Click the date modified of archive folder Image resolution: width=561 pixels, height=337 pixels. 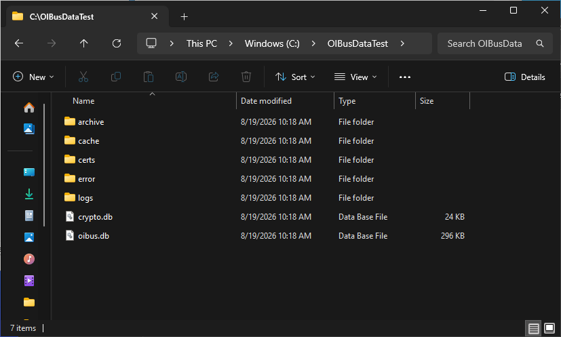pos(276,122)
